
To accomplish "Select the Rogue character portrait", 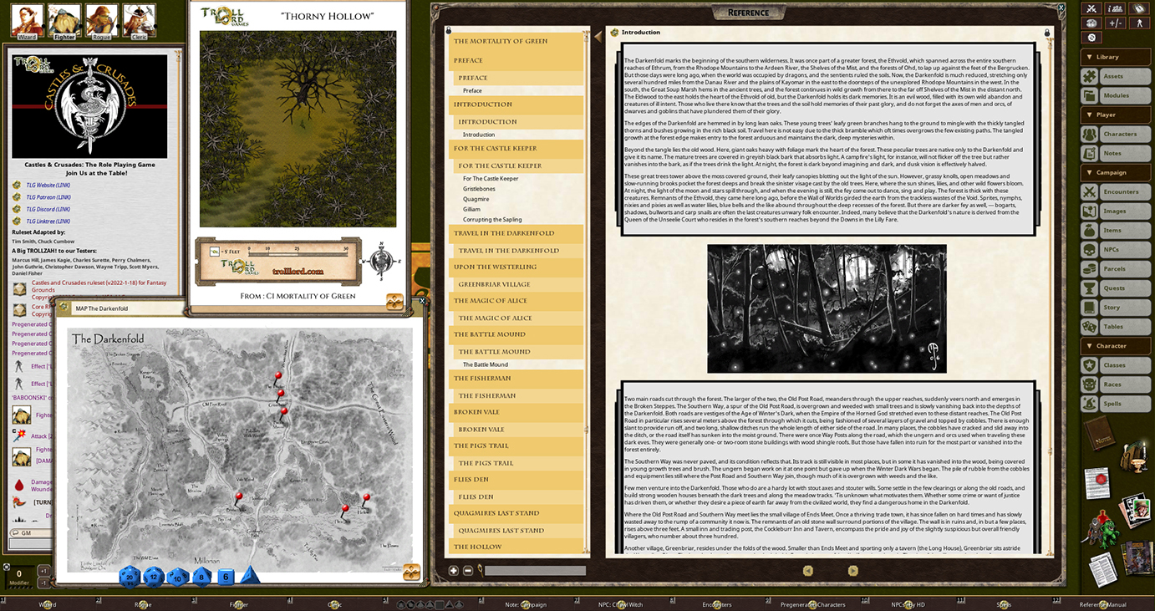I will [102, 21].
